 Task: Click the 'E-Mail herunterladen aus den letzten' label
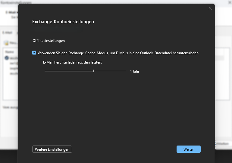(x=73, y=62)
